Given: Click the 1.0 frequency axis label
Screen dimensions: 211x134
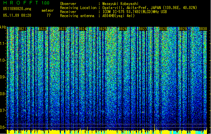Looking at the screenshot, I should click(x=3, y=60).
